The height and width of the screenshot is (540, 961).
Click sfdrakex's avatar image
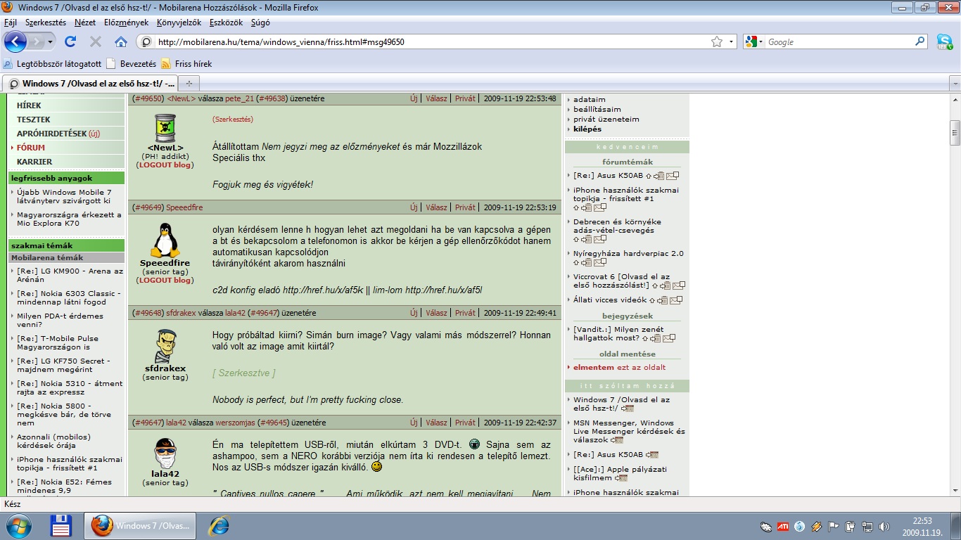click(165, 346)
